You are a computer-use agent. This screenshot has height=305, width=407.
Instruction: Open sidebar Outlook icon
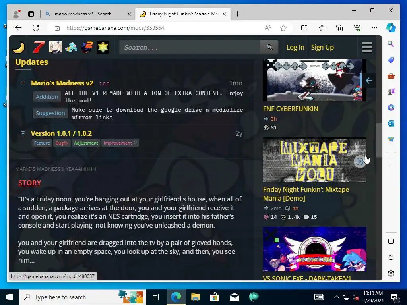pos(391,124)
